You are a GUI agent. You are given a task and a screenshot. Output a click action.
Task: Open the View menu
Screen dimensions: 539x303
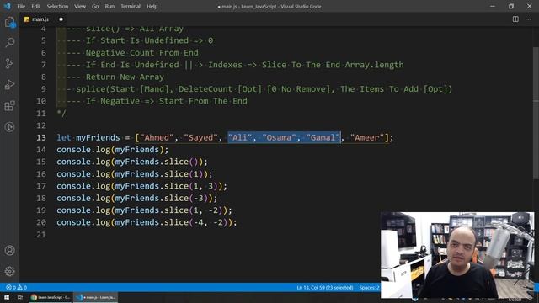click(x=80, y=6)
